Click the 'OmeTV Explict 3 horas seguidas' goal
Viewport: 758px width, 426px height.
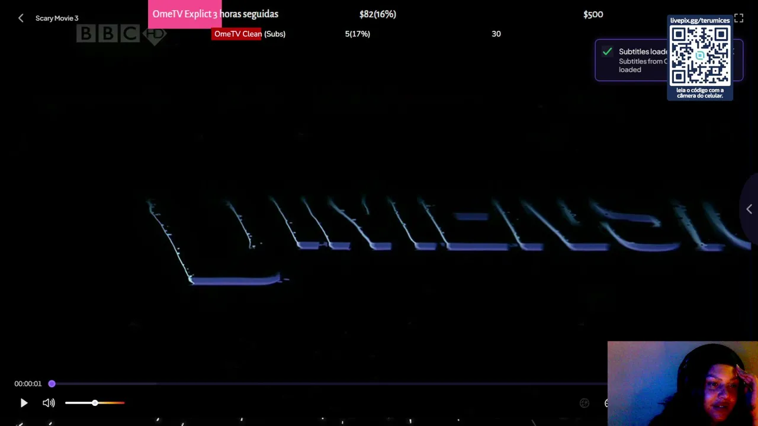point(216,14)
